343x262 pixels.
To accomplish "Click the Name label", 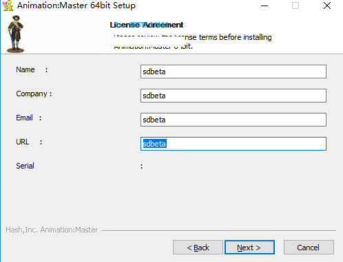I will point(25,69).
